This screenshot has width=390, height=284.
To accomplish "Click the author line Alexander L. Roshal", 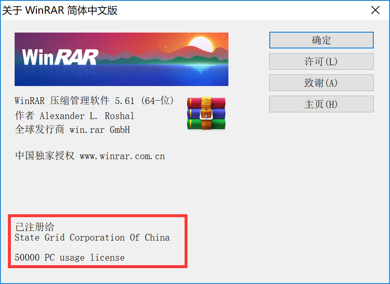I will coord(87,116).
